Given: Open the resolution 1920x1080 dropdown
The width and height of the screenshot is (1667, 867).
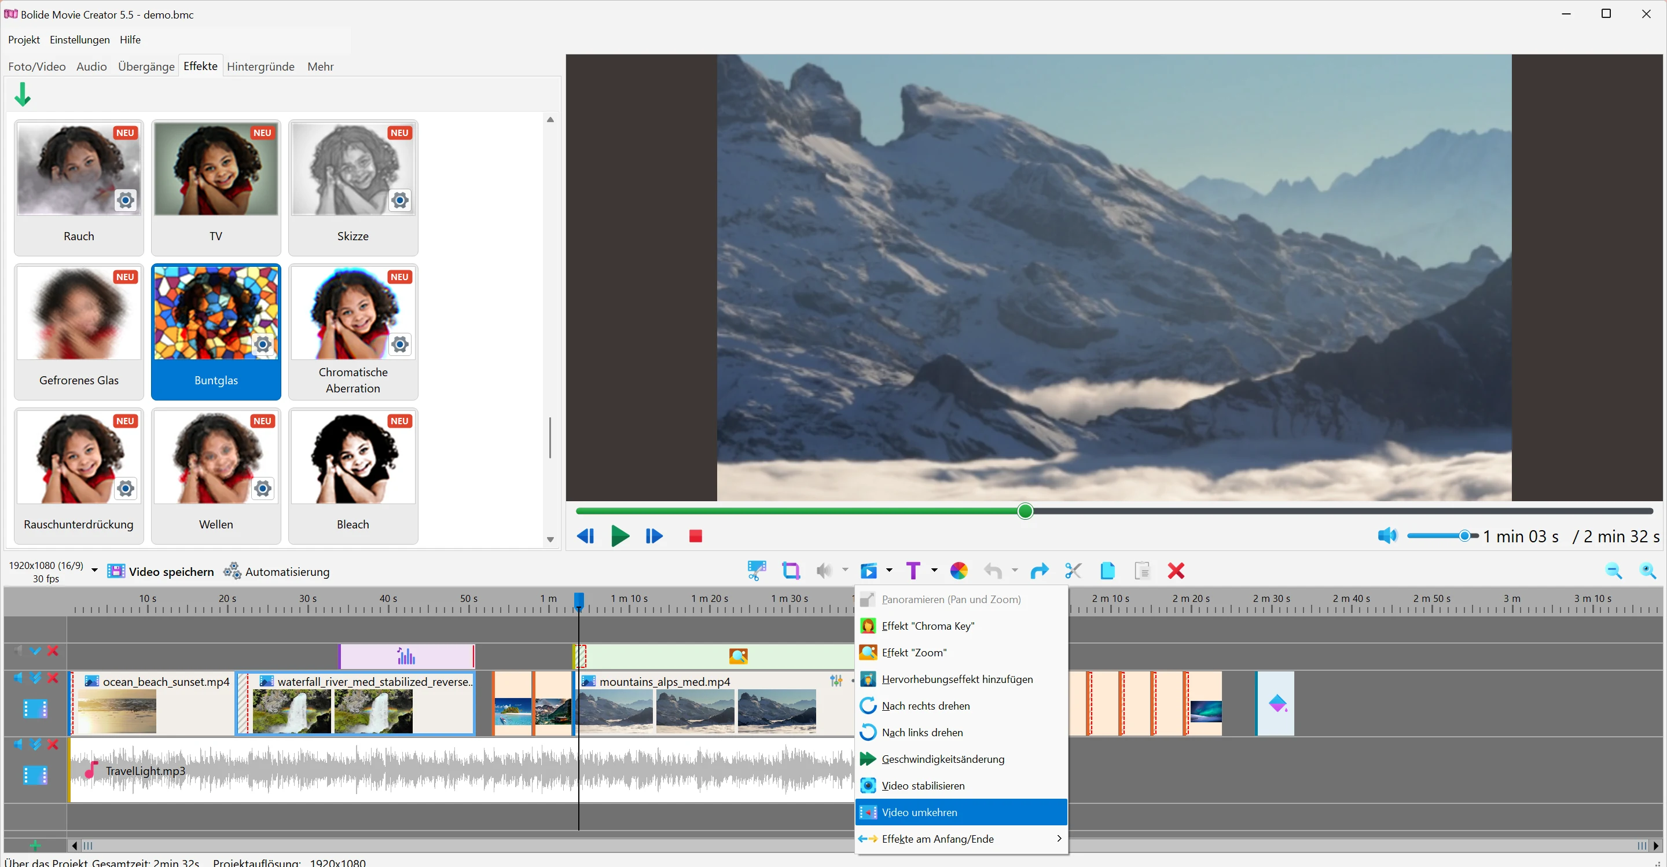Looking at the screenshot, I should pyautogui.click(x=94, y=571).
